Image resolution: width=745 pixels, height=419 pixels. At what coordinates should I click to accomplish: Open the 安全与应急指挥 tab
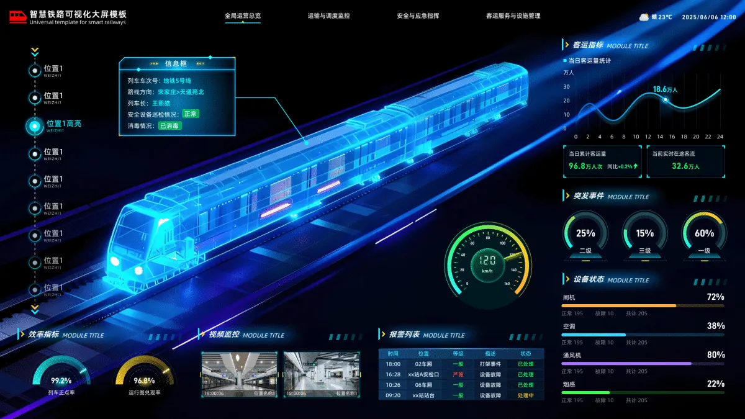(x=418, y=16)
